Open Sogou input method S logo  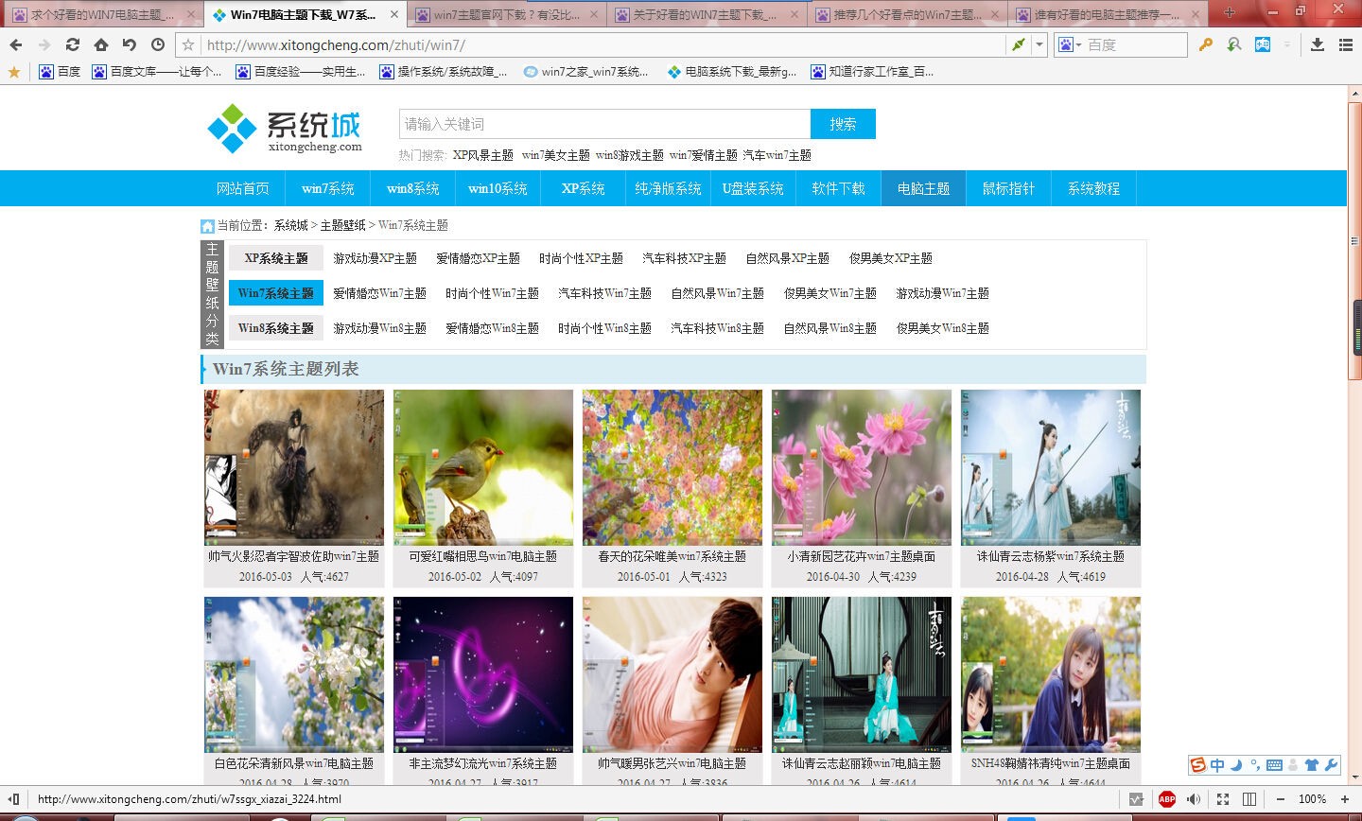pyautogui.click(x=1198, y=765)
